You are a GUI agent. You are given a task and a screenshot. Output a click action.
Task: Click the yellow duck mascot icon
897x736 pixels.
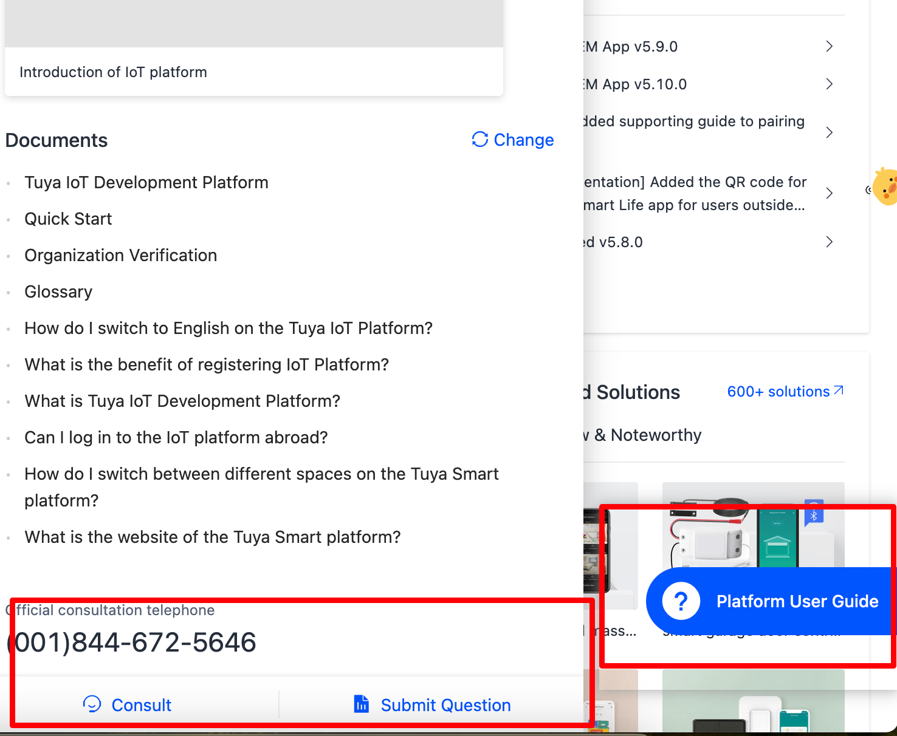[885, 187]
